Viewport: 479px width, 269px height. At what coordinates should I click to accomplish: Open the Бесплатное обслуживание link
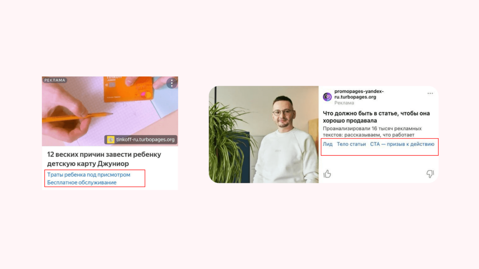click(x=81, y=182)
